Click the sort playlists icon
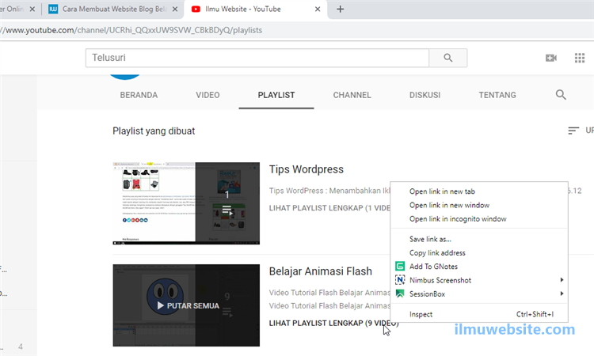The height and width of the screenshot is (356, 594). (x=573, y=131)
